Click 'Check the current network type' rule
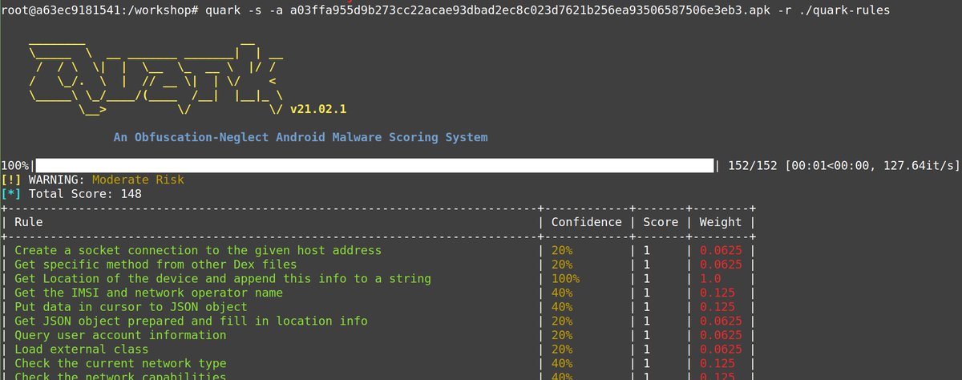 click(x=120, y=363)
